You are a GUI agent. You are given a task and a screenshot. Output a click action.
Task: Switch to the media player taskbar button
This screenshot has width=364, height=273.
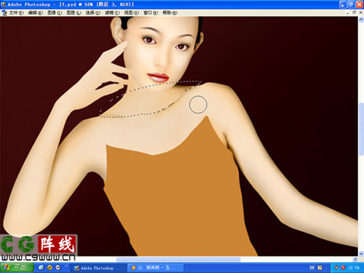click(x=155, y=268)
